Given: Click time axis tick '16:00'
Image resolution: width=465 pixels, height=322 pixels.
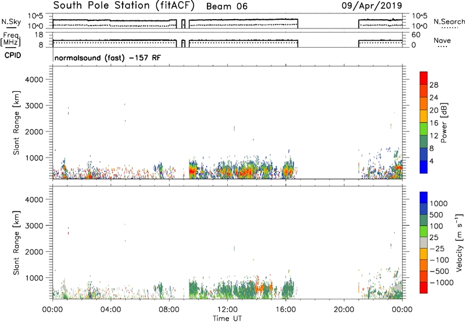Looking at the screenshot, I should [285, 310].
